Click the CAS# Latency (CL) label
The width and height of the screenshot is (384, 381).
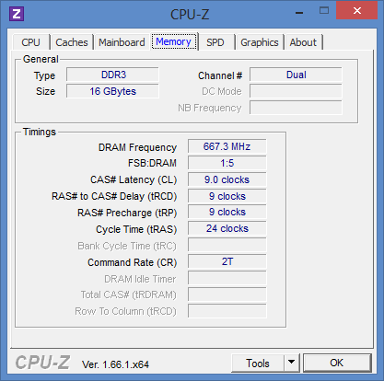tap(134, 179)
